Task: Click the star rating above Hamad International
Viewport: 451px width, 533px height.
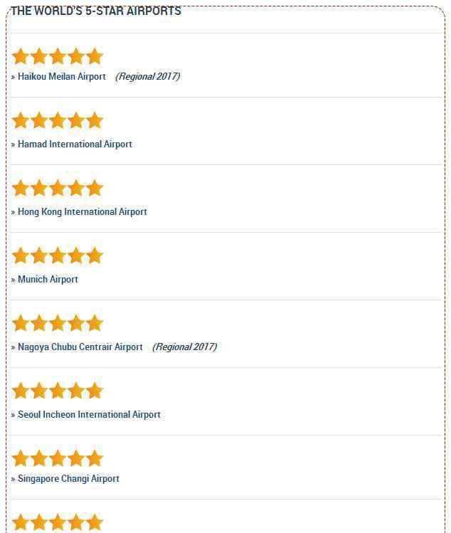Action: click(58, 121)
